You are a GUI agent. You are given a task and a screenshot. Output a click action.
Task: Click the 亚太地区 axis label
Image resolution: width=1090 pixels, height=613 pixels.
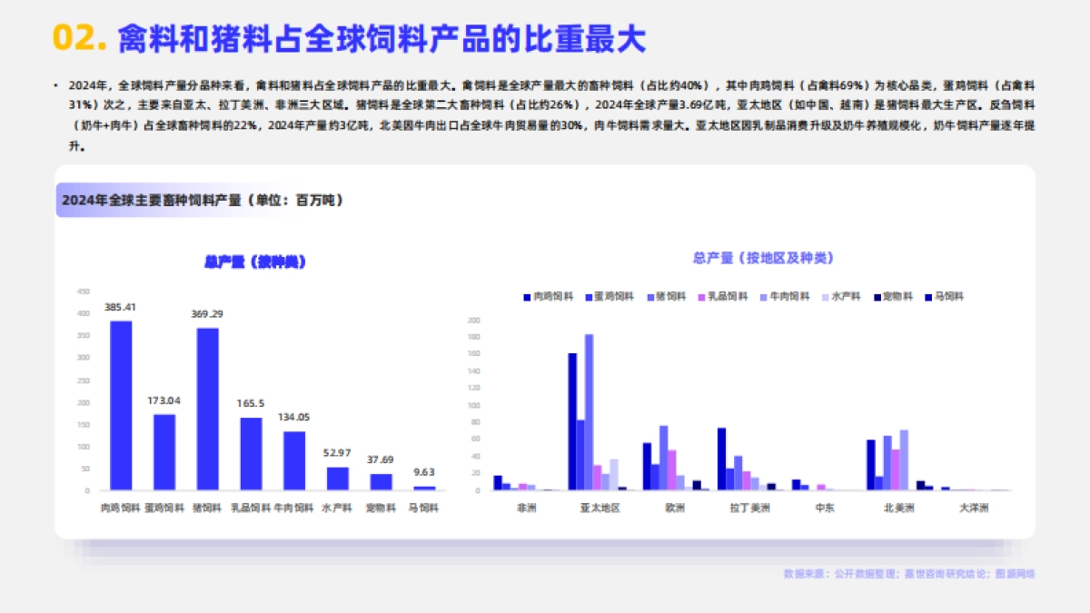[601, 508]
